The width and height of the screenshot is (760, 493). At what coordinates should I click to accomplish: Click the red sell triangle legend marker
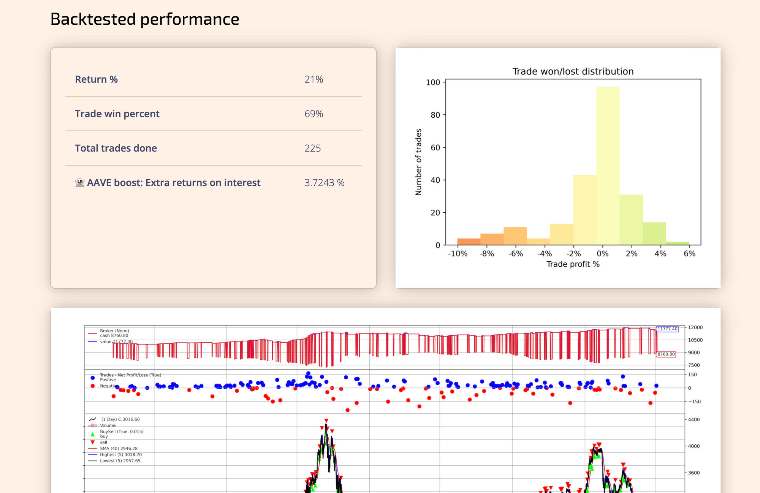point(92,442)
